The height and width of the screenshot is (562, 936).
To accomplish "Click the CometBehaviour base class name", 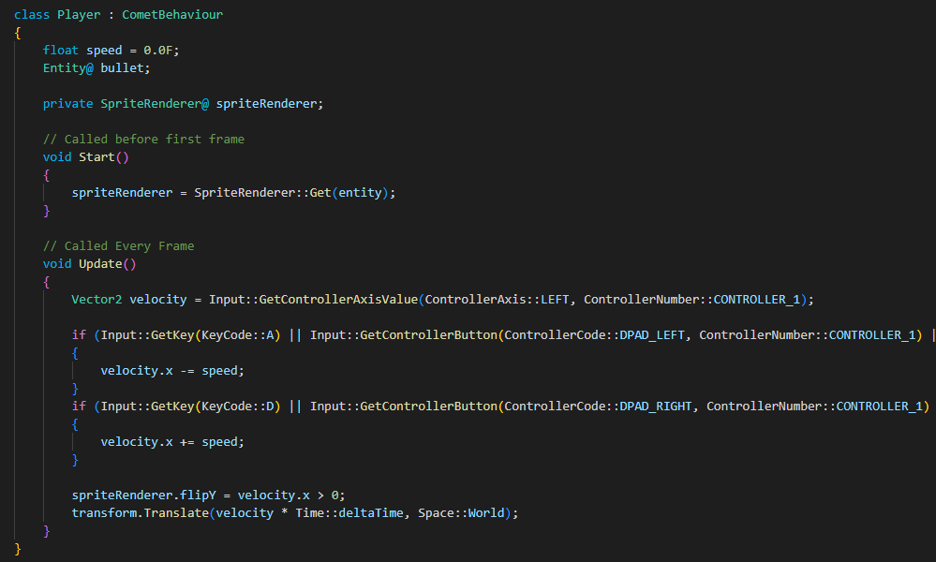I will pyautogui.click(x=172, y=15).
